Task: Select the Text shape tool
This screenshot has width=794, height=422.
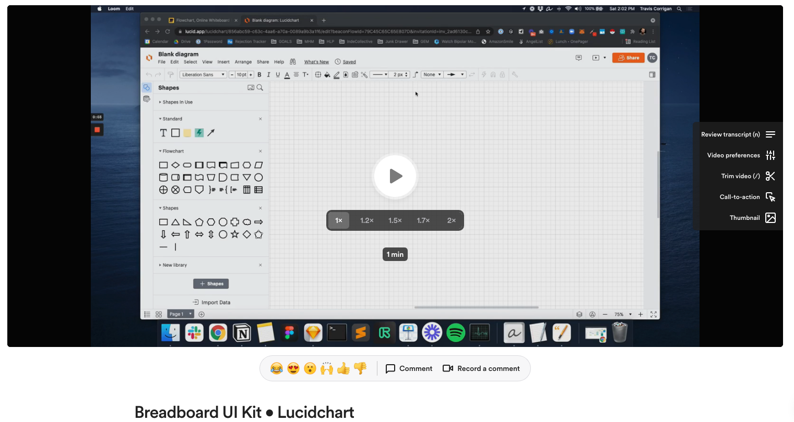Action: 163,133
